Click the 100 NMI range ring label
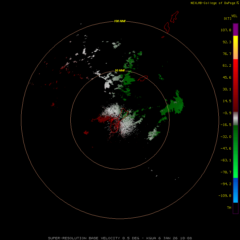 pos(120,21)
